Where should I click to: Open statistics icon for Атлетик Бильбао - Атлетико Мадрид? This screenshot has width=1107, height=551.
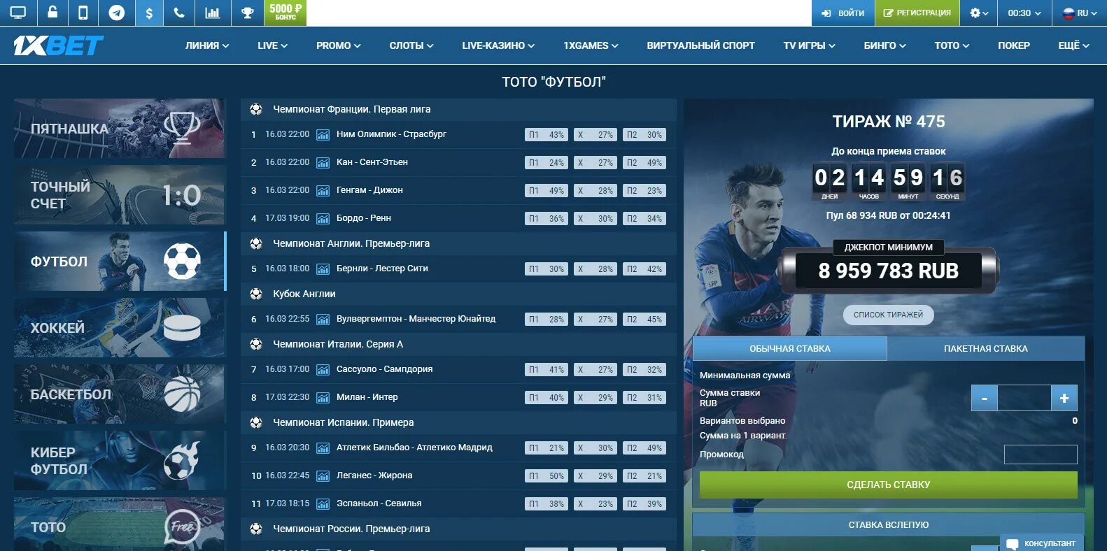[x=323, y=448]
